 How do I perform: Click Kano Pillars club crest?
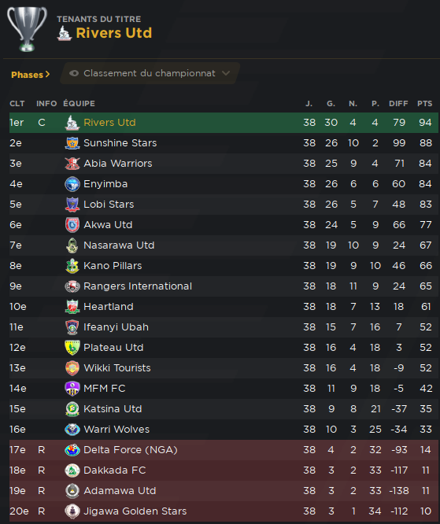click(72, 266)
